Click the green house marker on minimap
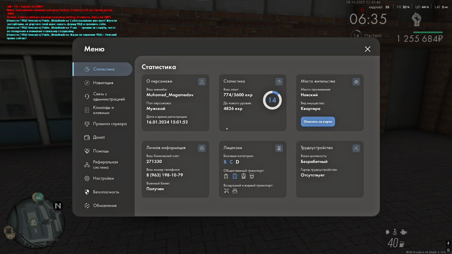Viewport: 452px width, 254px height. [x=34, y=222]
